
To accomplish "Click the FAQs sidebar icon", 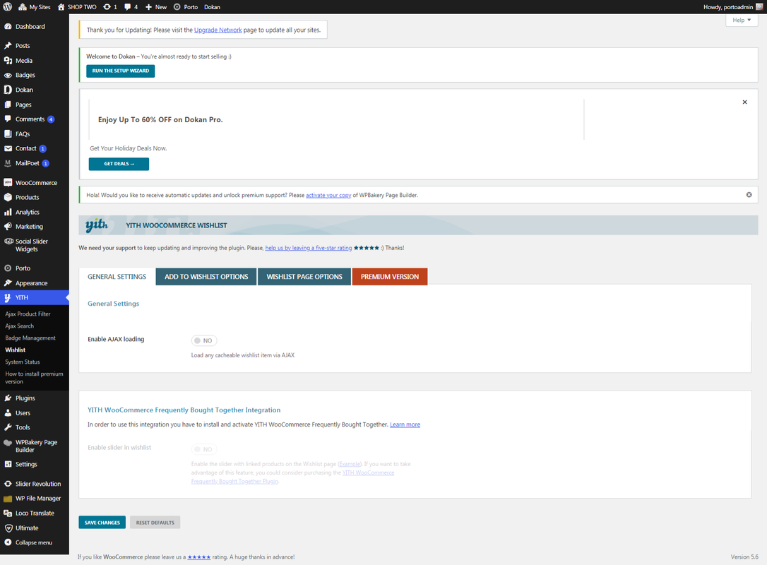I will point(8,133).
